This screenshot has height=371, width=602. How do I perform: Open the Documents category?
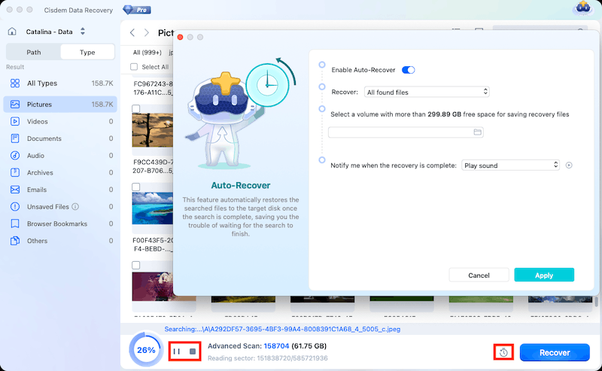(60, 138)
